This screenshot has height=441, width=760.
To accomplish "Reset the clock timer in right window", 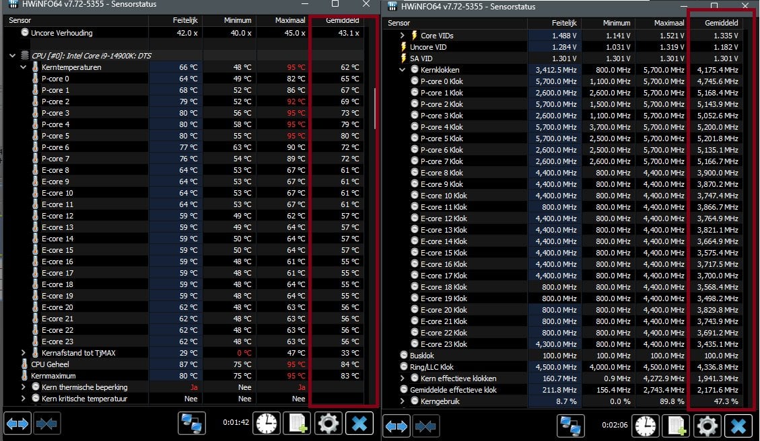I will [645, 426].
